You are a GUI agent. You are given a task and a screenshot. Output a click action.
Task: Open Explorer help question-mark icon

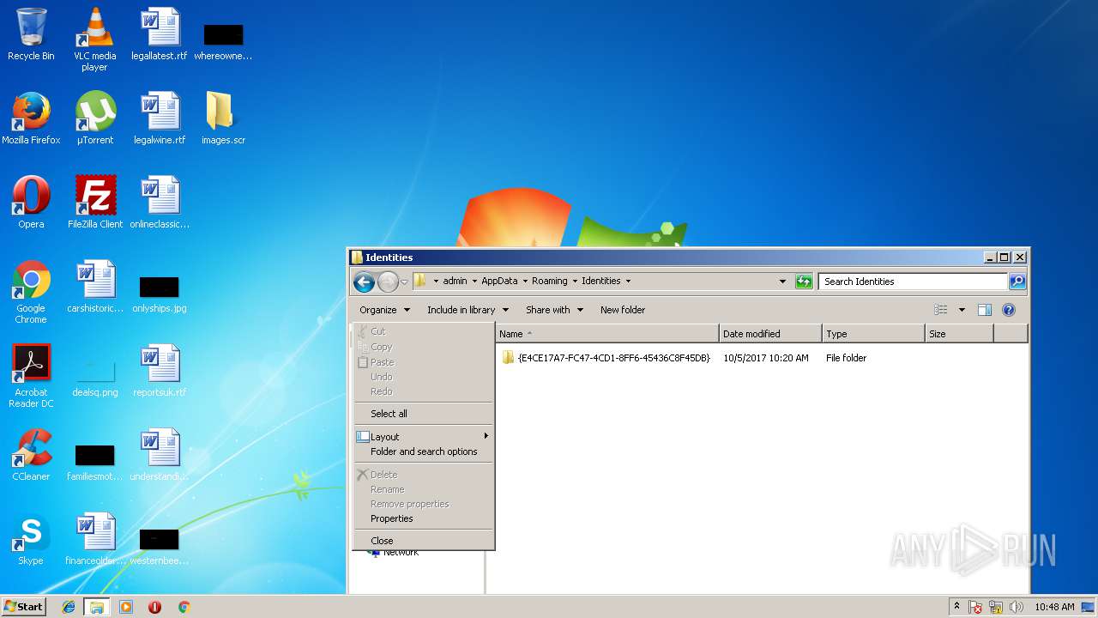click(x=1009, y=310)
